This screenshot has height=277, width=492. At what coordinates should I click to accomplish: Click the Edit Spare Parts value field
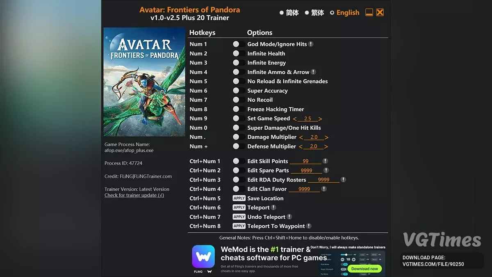point(306,170)
